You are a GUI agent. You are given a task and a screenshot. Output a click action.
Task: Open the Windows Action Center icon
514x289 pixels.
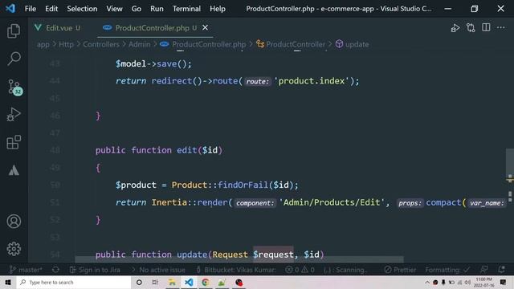[x=504, y=282]
